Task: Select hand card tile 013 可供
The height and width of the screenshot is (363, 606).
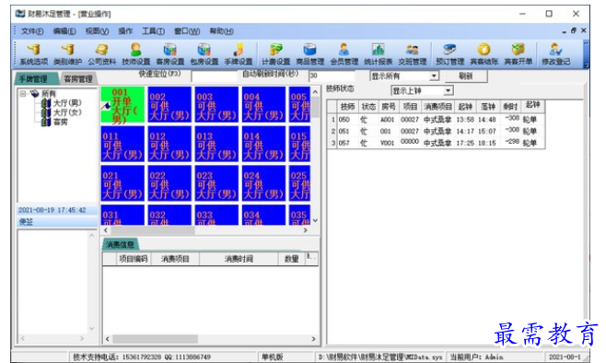Action: (216, 144)
